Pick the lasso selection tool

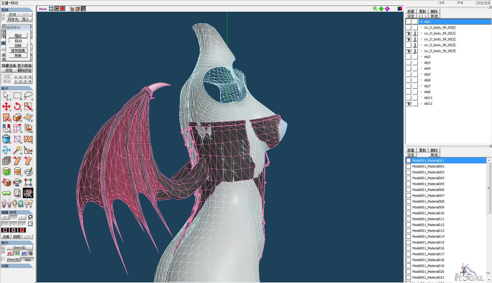[28, 96]
